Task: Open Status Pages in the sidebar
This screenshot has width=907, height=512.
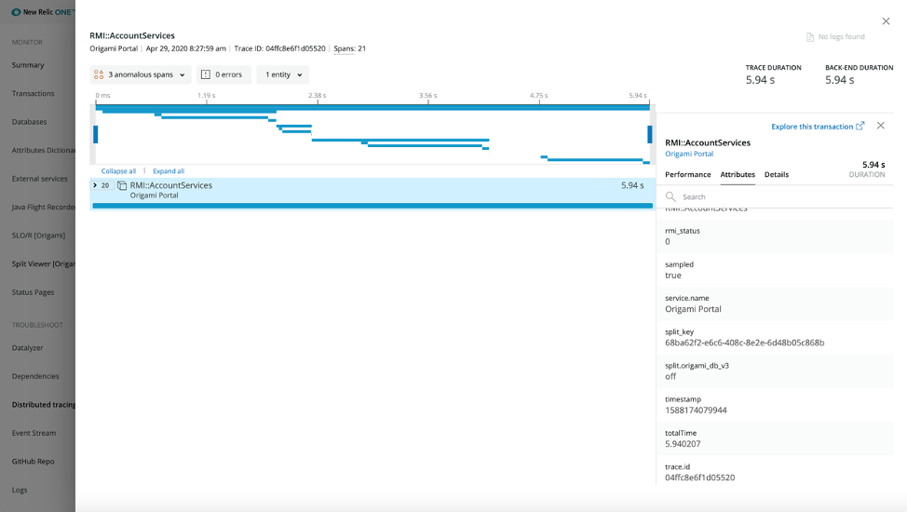Action: 33,292
